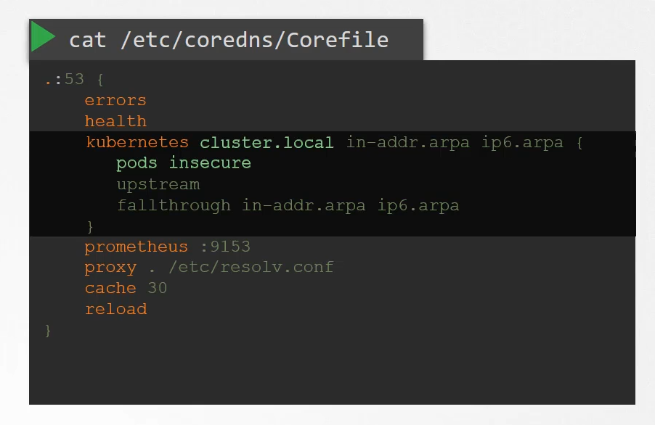655x425 pixels.
Task: Select the errors plugin line
Action: (115, 101)
